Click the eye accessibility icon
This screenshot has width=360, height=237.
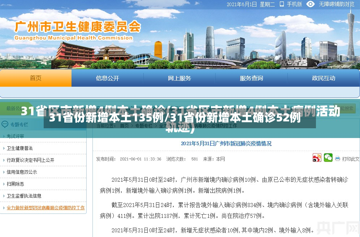(x=311, y=4)
